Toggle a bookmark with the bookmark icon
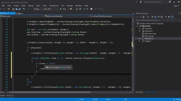This screenshot has width=181, height=101. 91,9
